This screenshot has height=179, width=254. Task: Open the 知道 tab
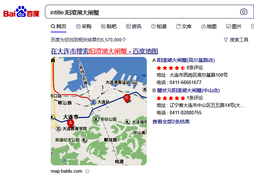point(159,26)
